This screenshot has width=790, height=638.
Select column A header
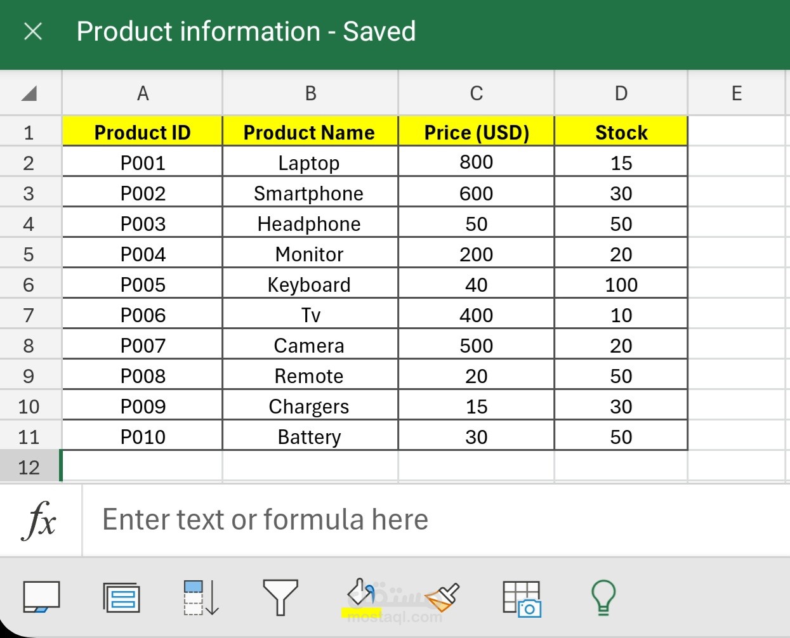pos(143,94)
